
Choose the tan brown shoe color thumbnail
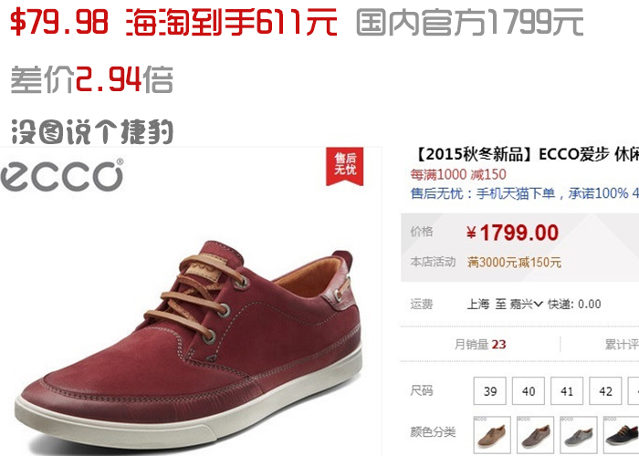492,435
